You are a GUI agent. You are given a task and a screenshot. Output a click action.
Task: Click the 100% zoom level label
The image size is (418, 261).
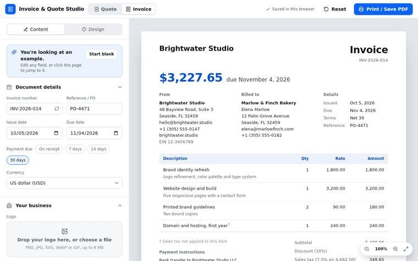point(381,249)
